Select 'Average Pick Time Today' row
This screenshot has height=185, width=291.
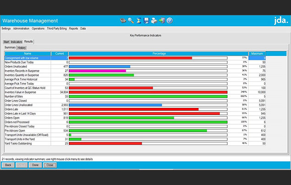click(135, 84)
